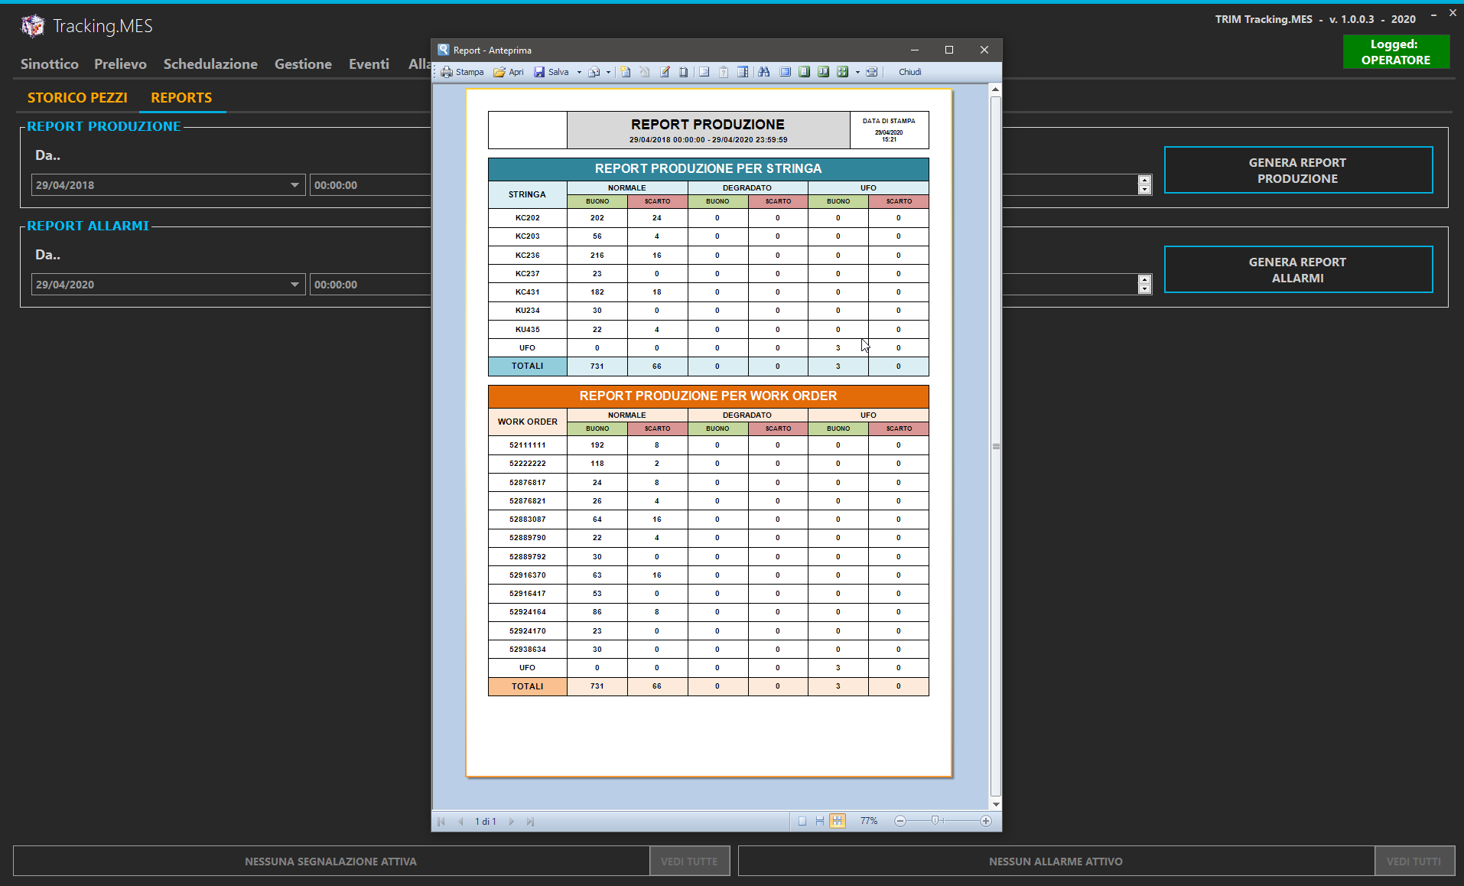Click the zoom out minus icon
The width and height of the screenshot is (1464, 886).
point(900,821)
